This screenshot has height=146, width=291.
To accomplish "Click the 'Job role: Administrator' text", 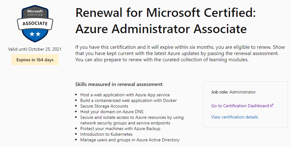I will coord(233,92).
